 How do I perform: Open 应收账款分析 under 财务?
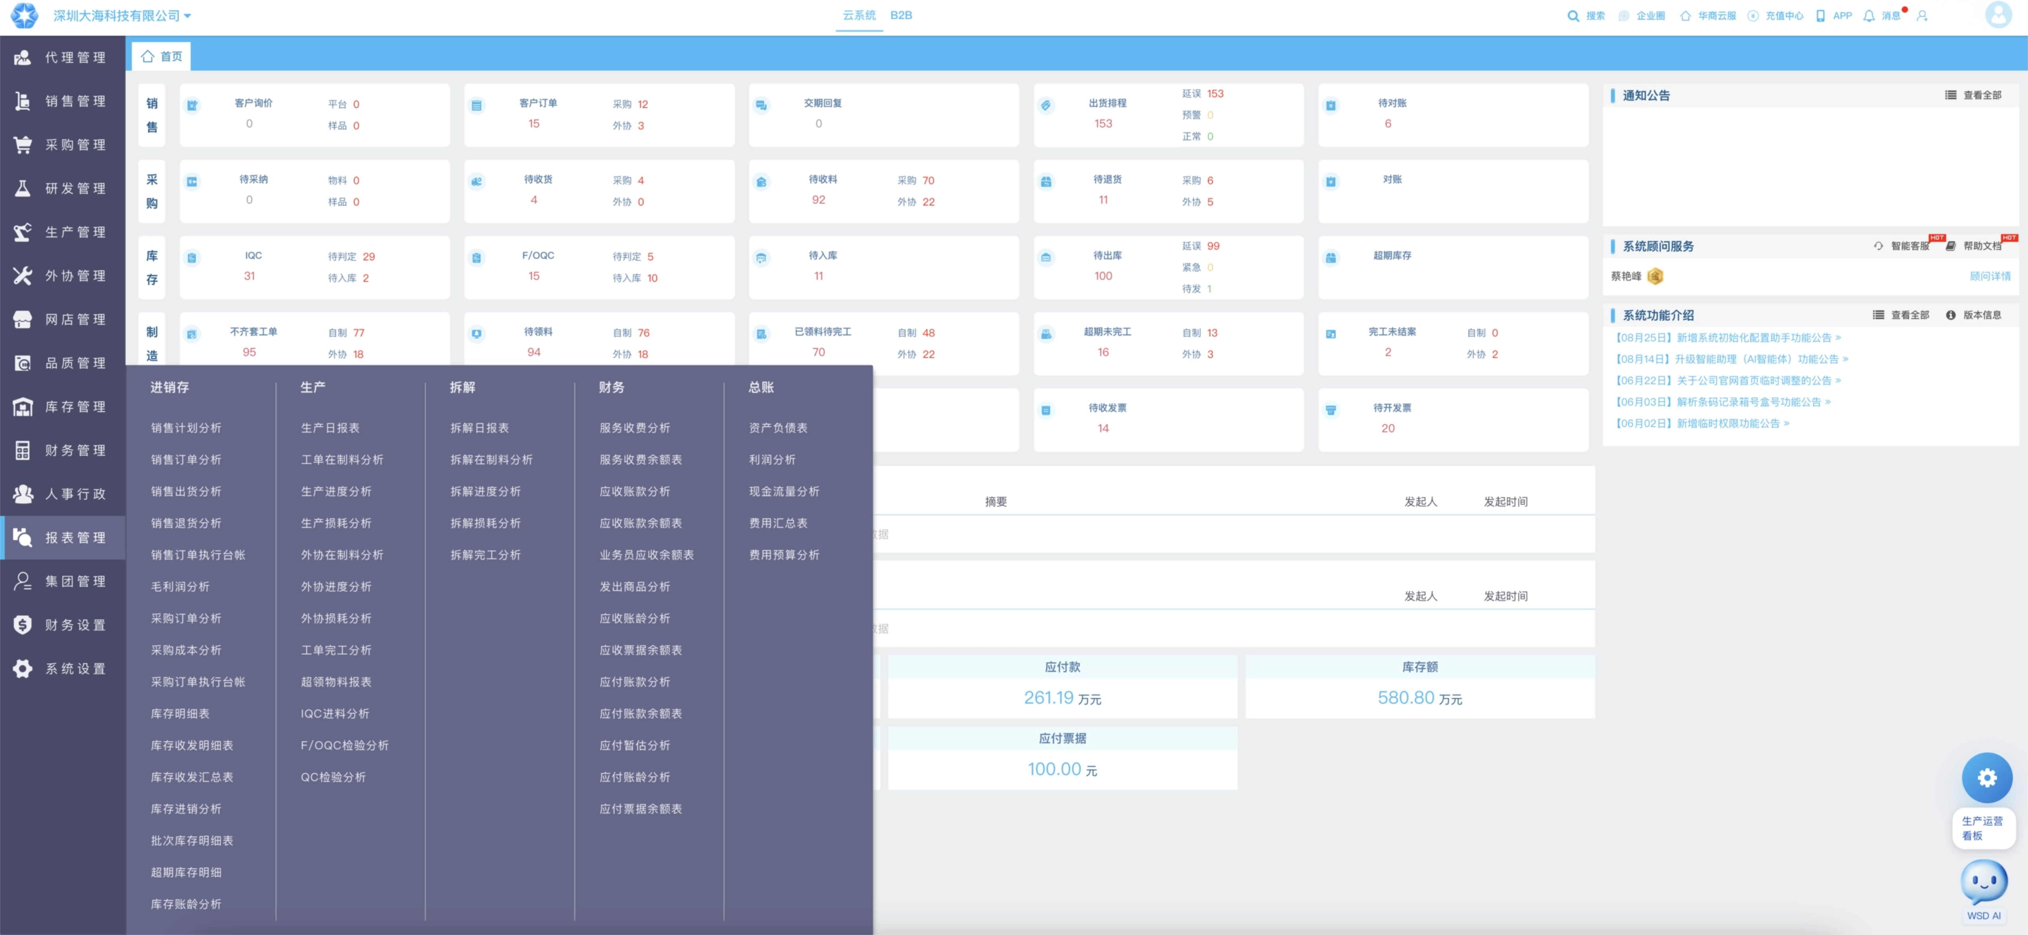635,491
